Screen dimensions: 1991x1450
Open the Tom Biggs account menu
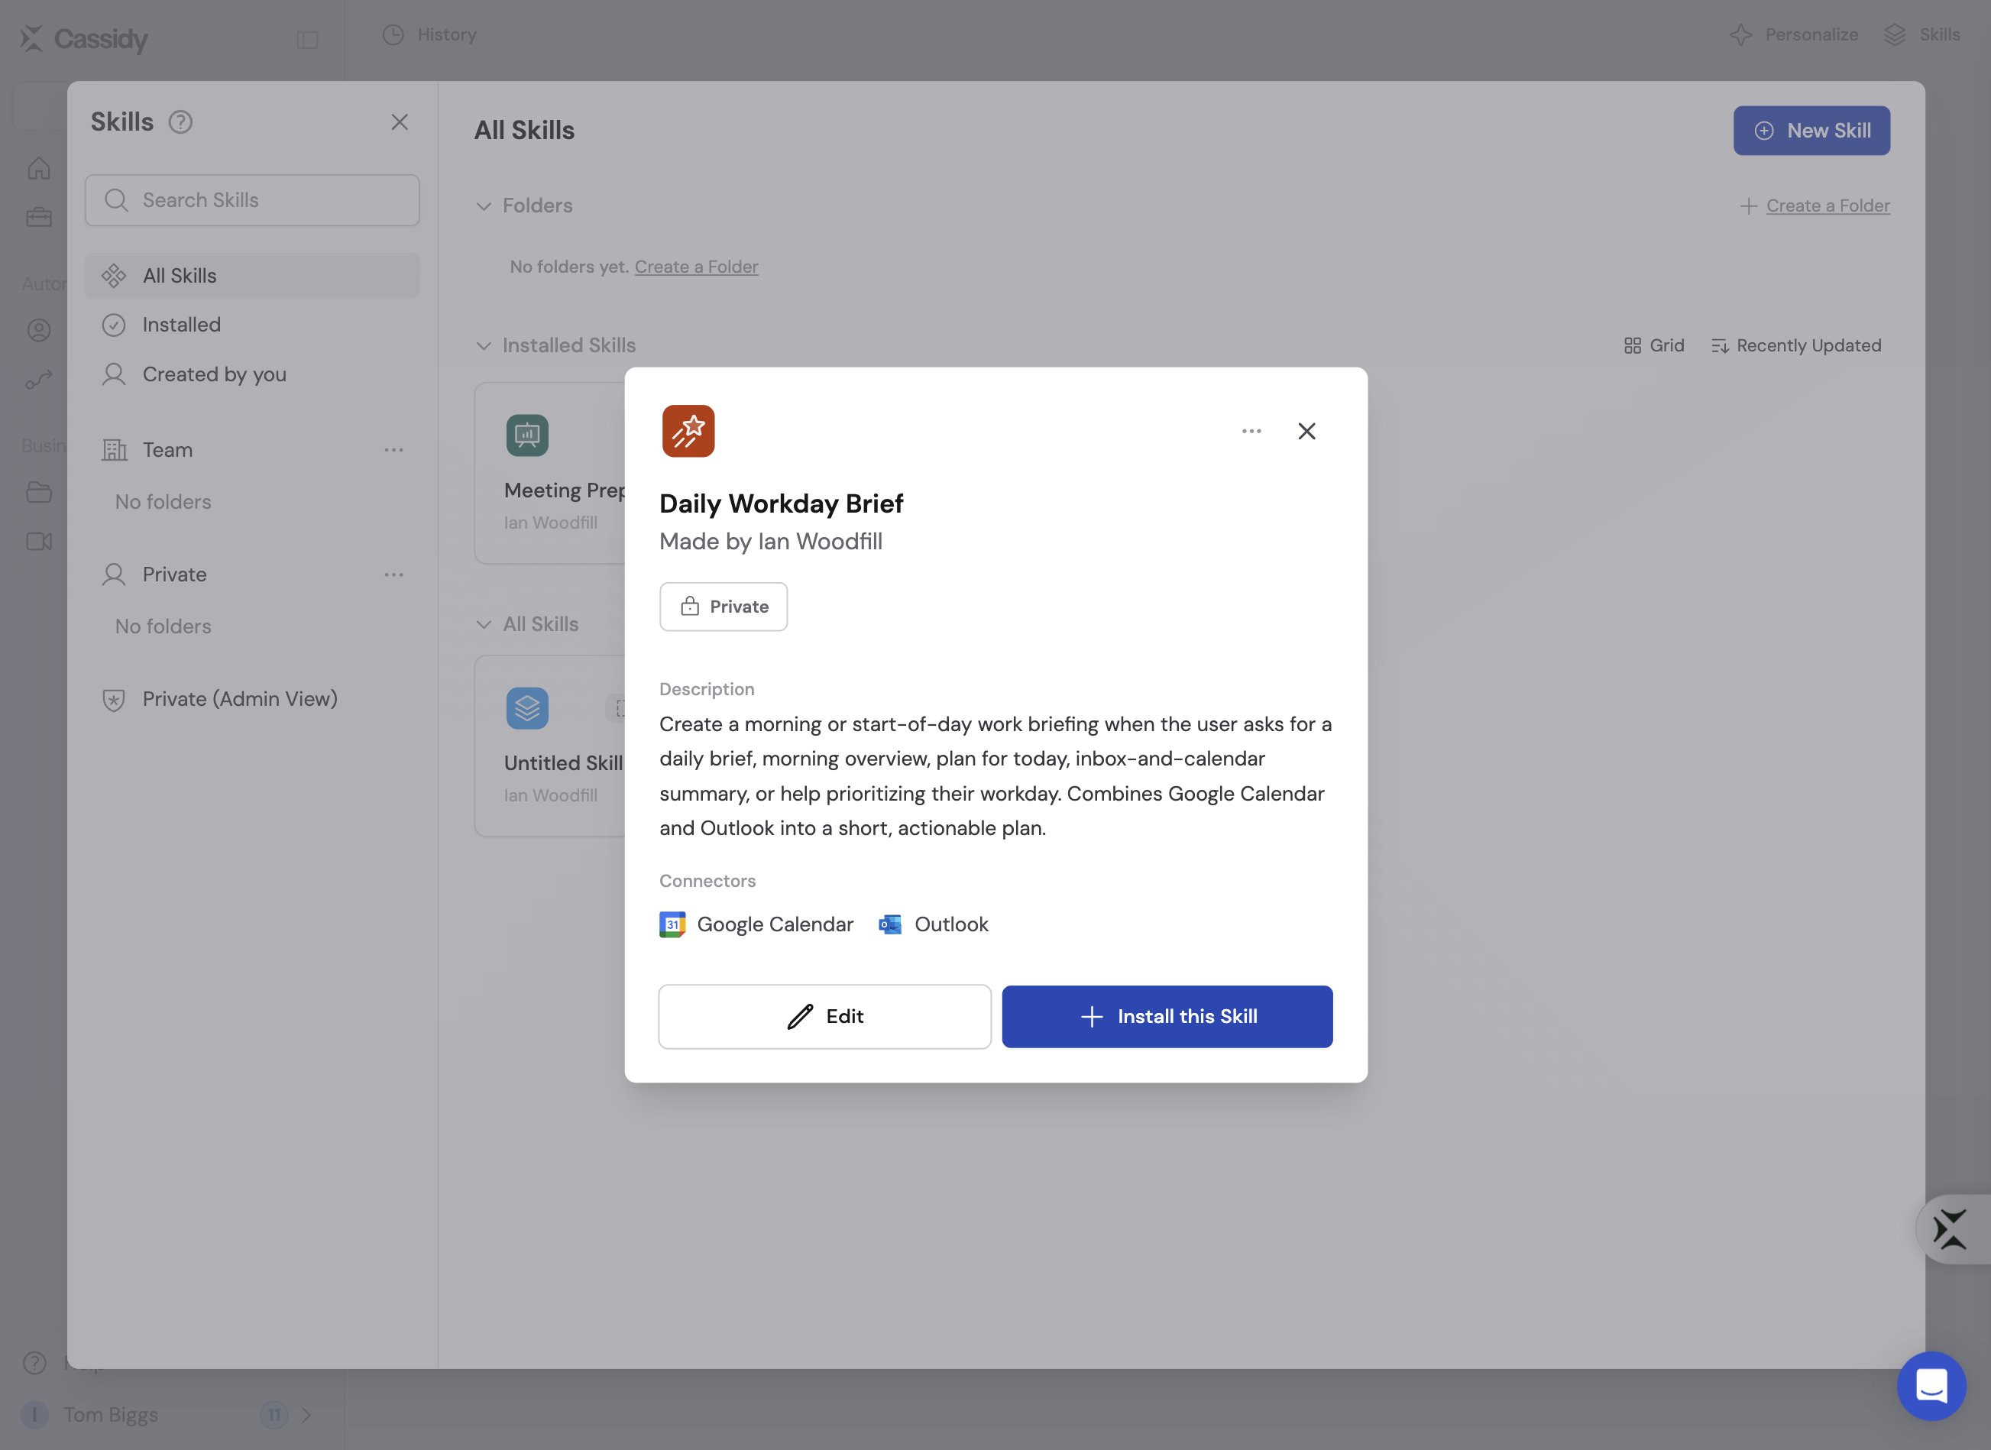click(167, 1415)
